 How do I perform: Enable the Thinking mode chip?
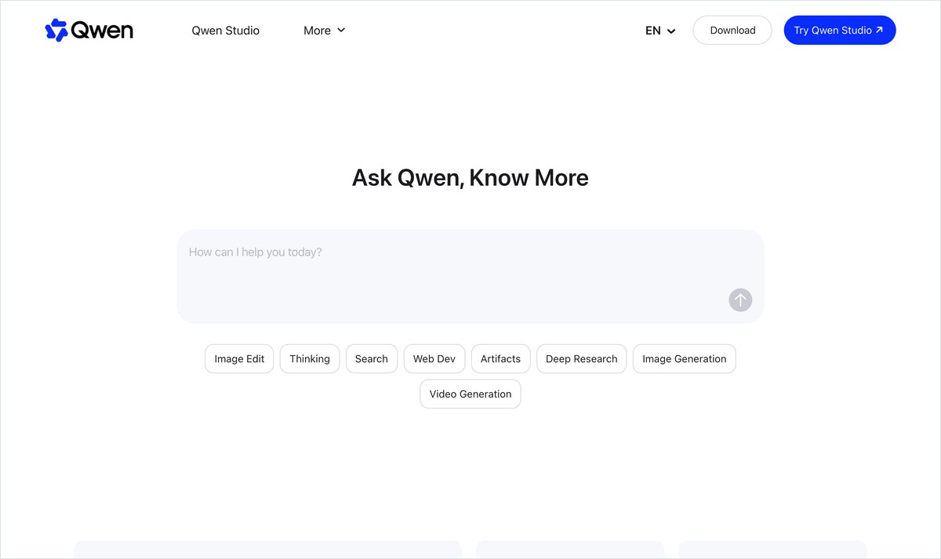click(310, 359)
